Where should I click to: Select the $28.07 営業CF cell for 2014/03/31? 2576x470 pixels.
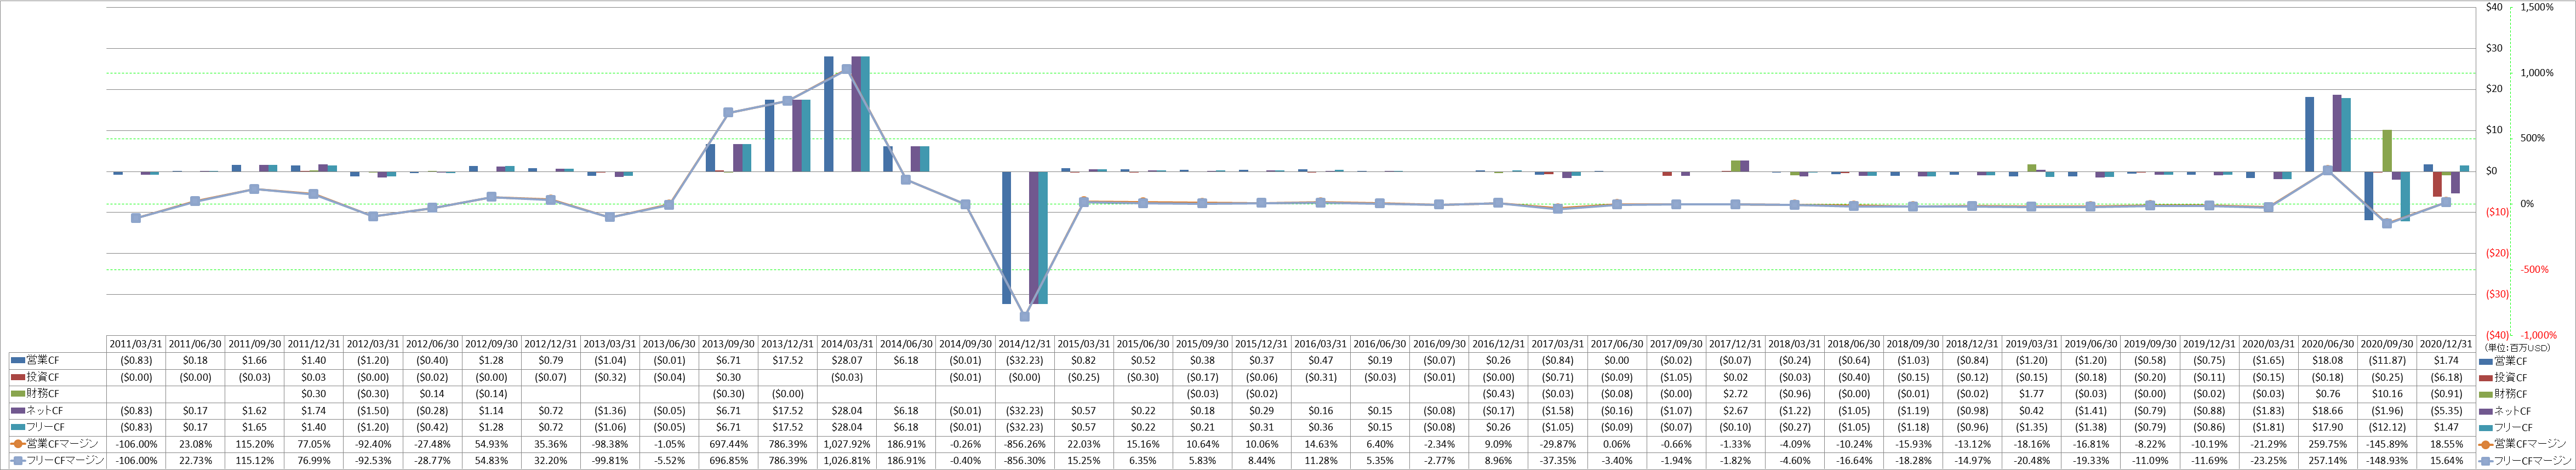pyautogui.click(x=847, y=361)
